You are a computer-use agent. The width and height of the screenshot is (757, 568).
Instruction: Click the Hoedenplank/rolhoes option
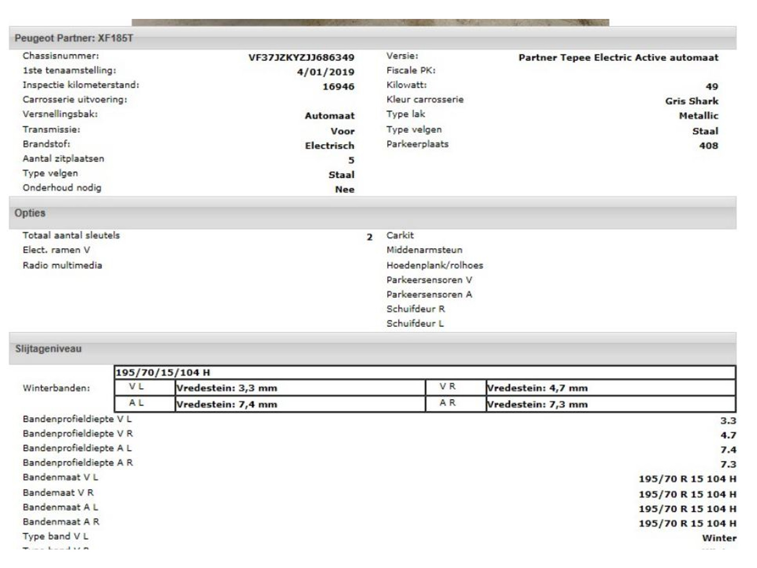(434, 265)
